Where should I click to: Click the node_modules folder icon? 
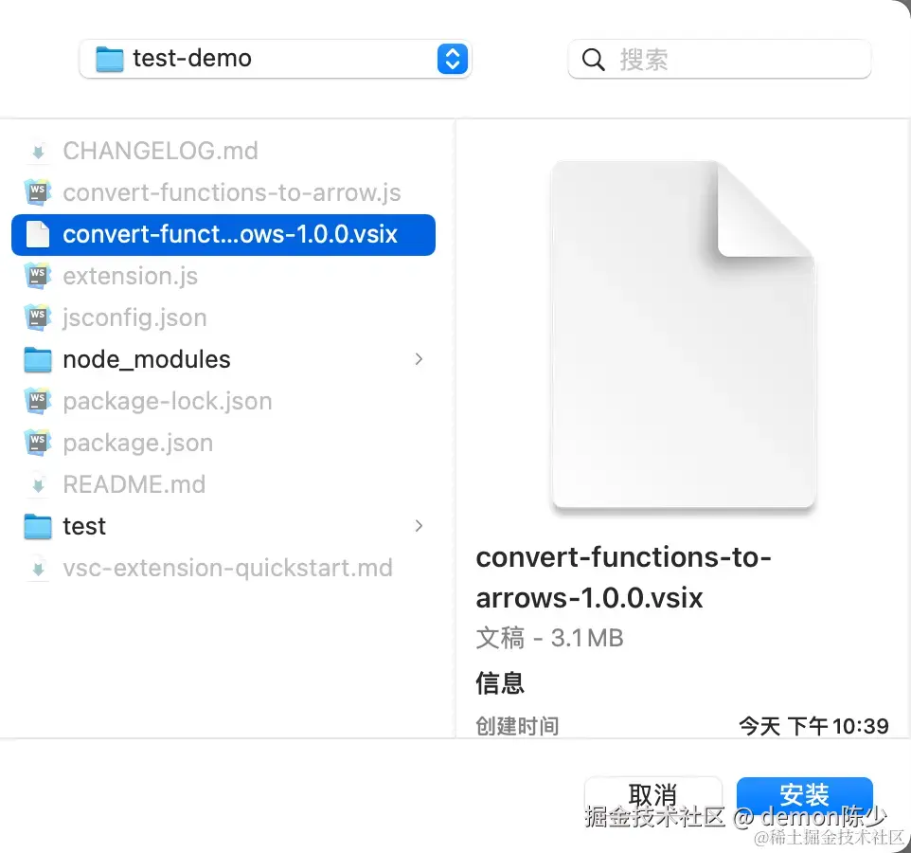coord(38,359)
